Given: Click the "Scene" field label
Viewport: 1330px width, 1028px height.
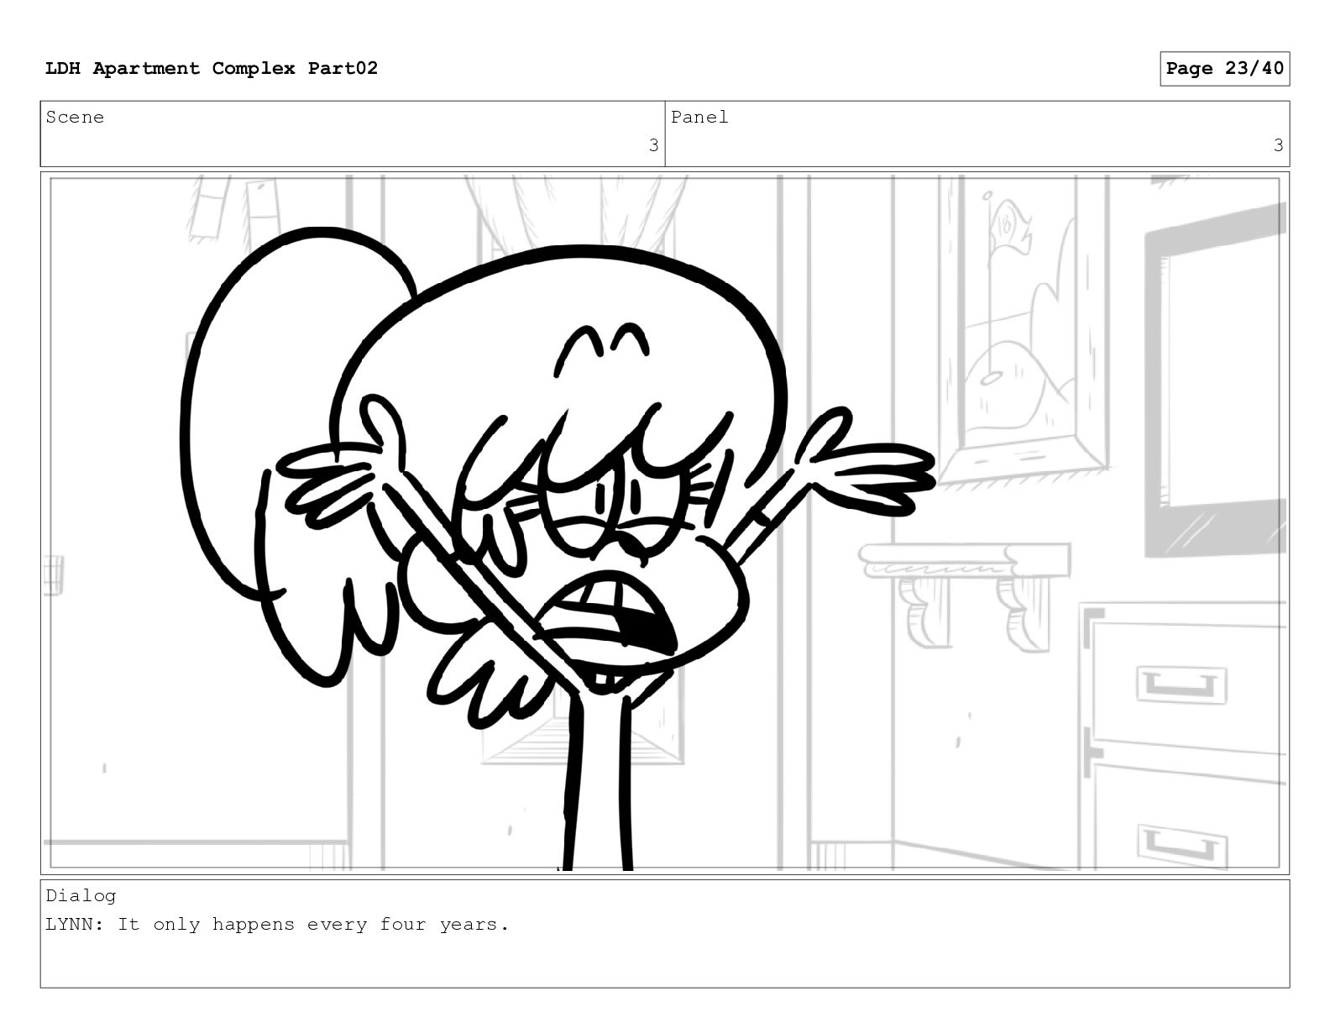Looking at the screenshot, I should point(76,118).
